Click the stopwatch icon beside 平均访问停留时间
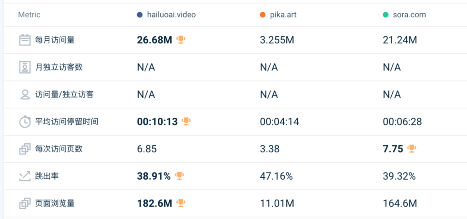The height and width of the screenshot is (219, 467). [25, 122]
